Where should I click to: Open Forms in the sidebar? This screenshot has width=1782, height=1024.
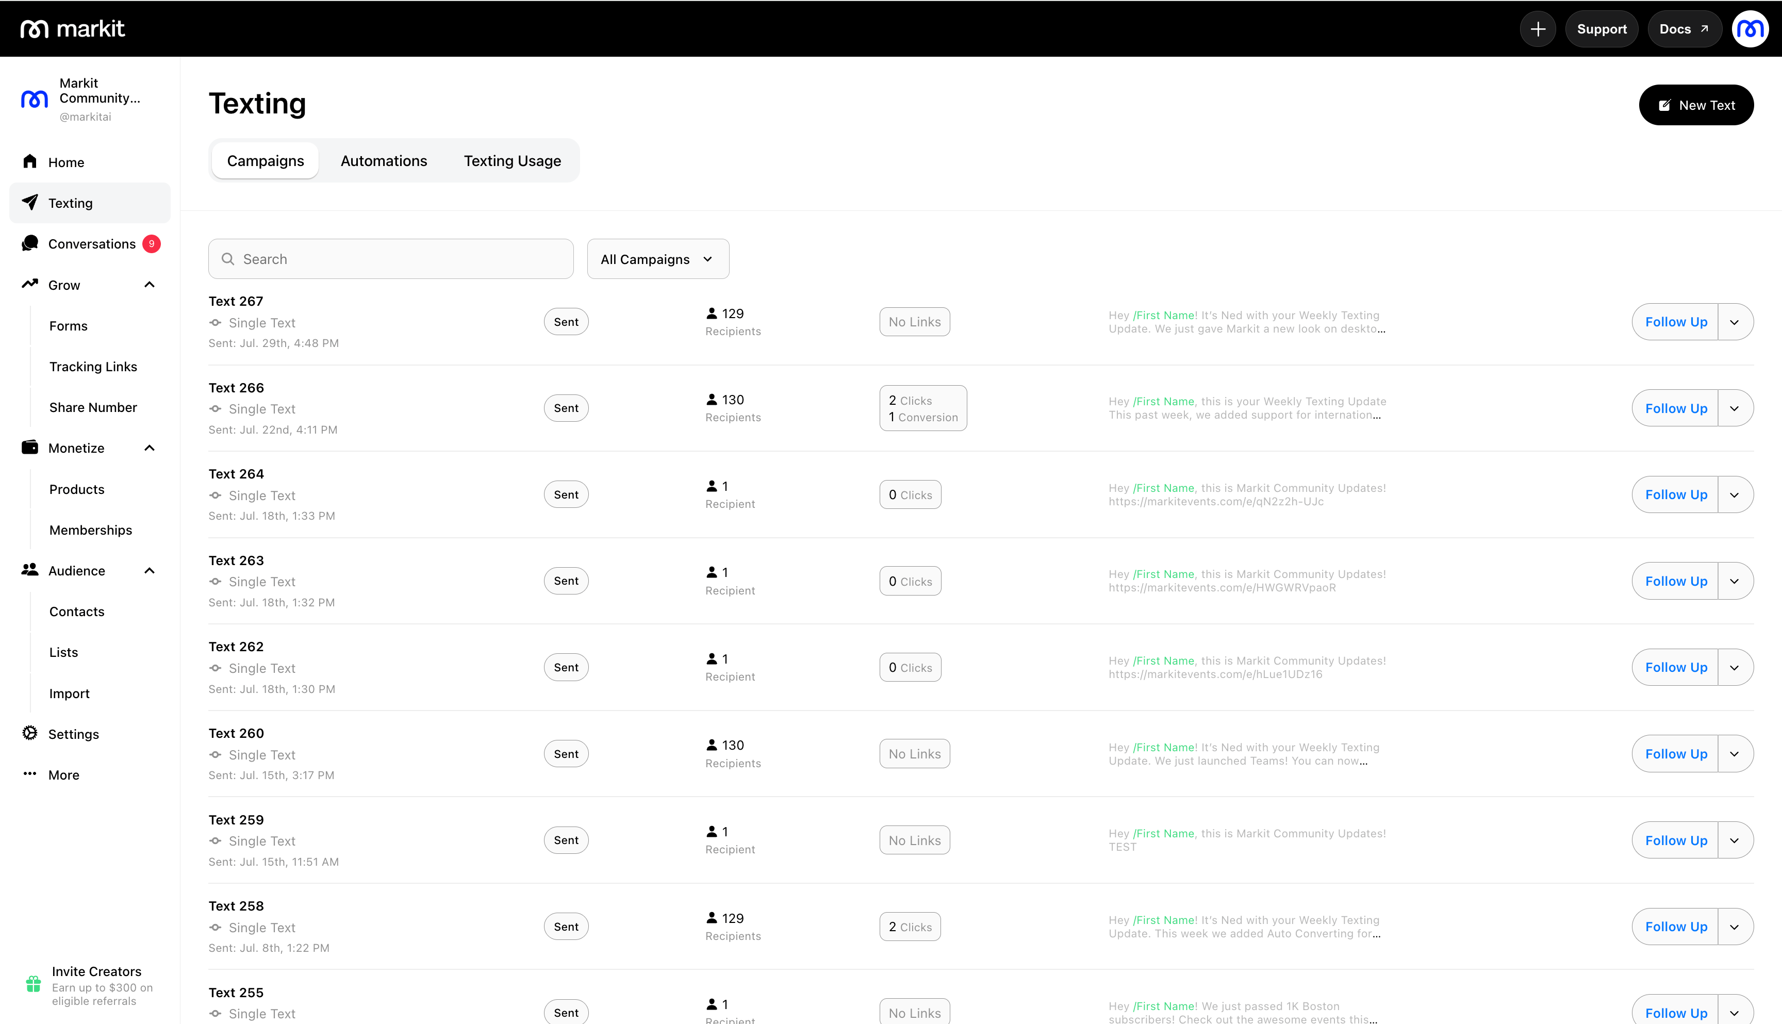(x=68, y=326)
